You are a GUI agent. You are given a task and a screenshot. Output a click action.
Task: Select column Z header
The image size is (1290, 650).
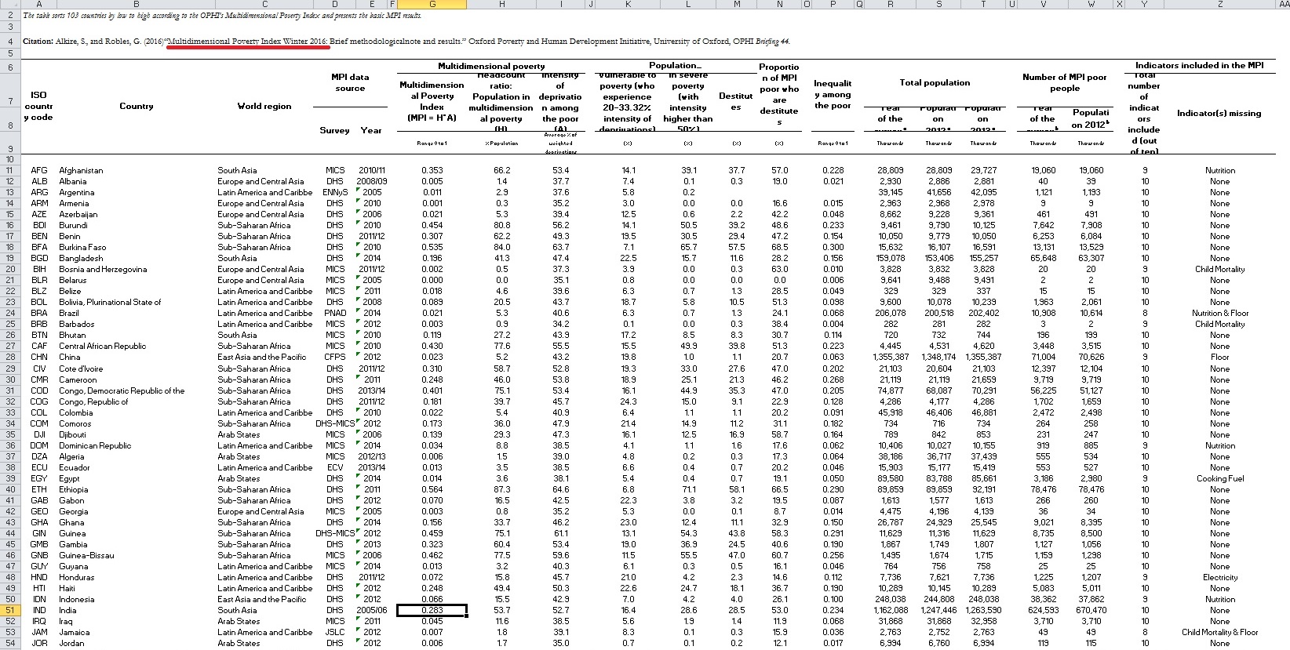(1219, 4)
